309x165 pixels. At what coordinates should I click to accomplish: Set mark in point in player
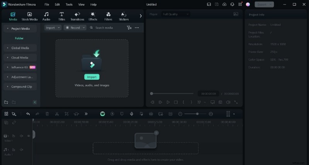click(x=183, y=102)
